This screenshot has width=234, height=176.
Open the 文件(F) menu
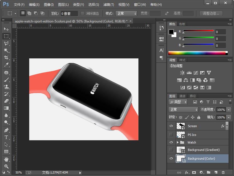point(19,5)
